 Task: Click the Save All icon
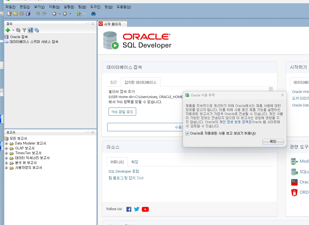point(28,14)
